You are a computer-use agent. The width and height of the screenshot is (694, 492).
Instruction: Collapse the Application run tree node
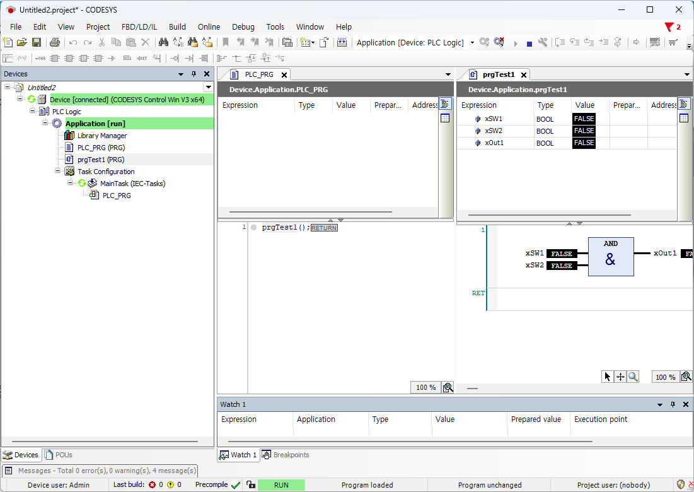pos(45,122)
